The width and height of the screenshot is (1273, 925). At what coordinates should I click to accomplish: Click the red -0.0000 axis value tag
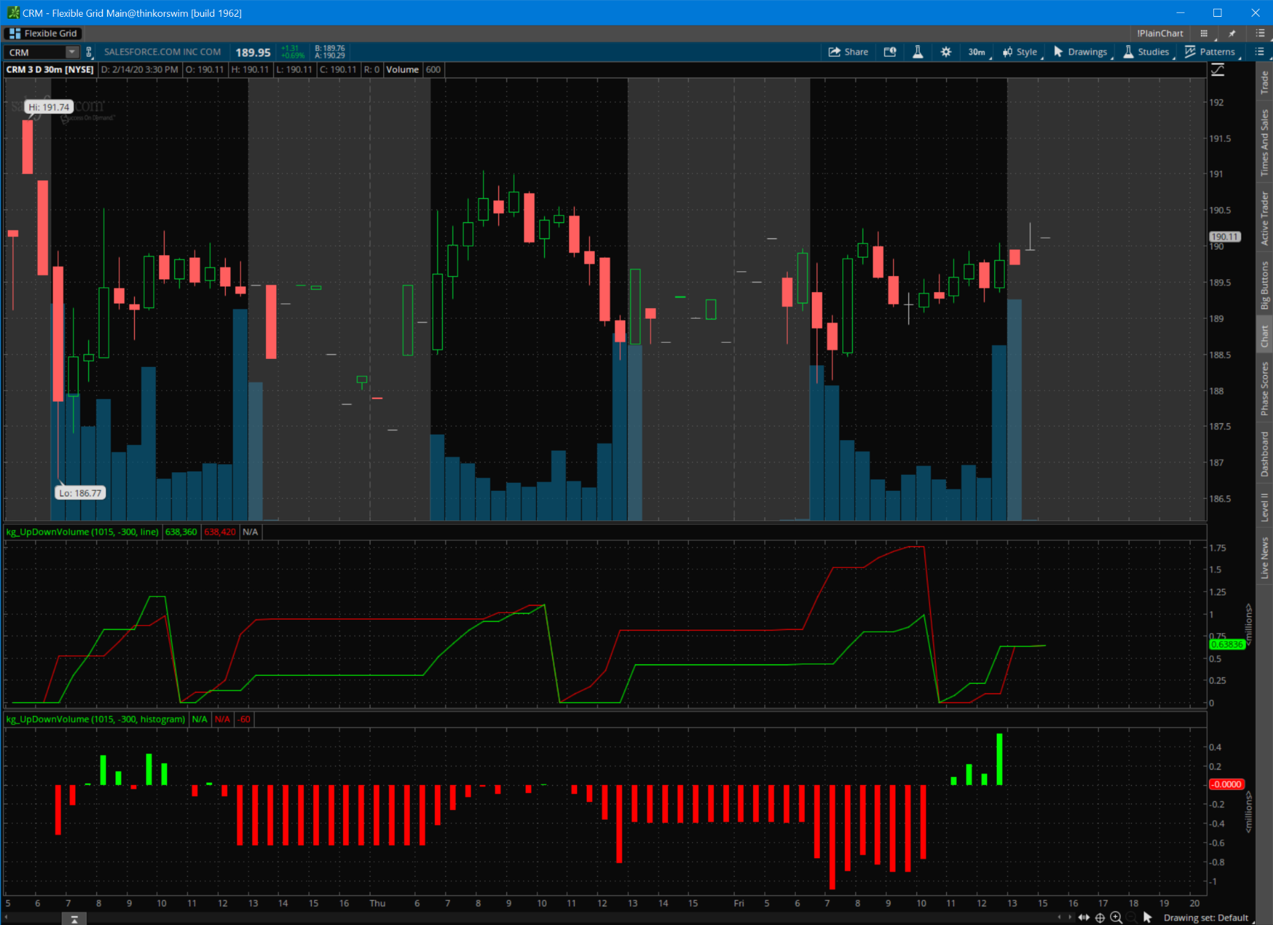(x=1227, y=784)
